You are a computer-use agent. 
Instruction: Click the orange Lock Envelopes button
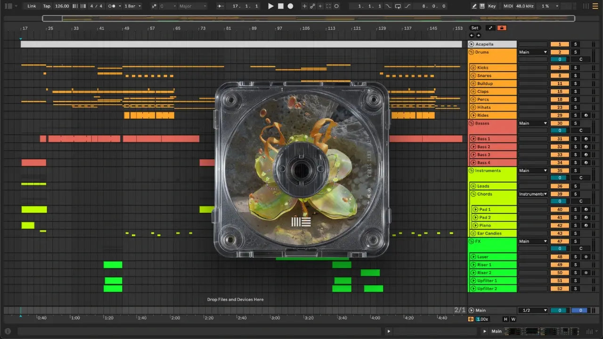point(502,28)
